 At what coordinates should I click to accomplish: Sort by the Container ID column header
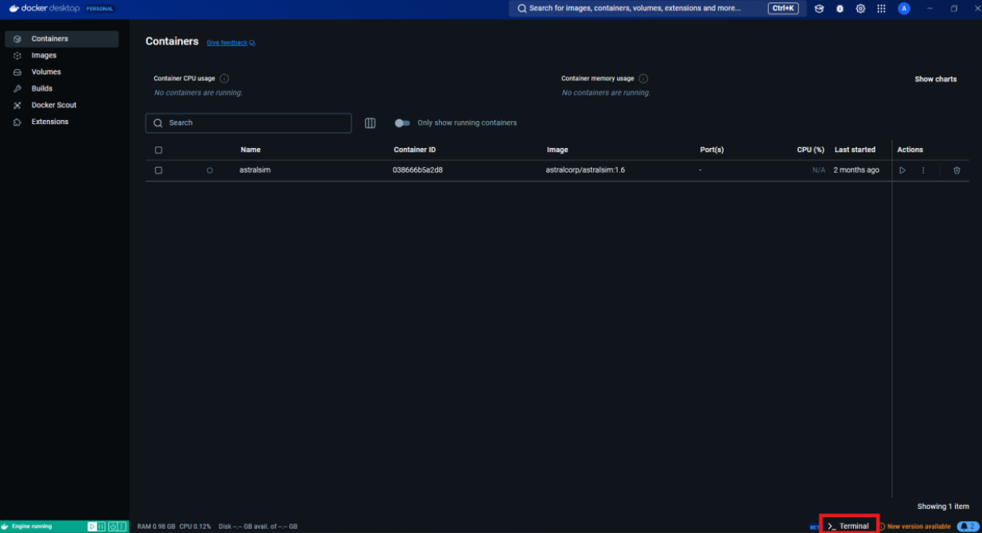click(x=415, y=150)
